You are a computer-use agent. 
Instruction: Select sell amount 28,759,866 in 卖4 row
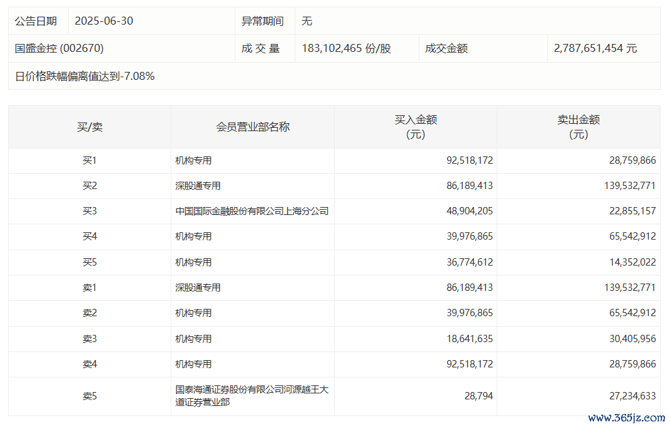633,364
